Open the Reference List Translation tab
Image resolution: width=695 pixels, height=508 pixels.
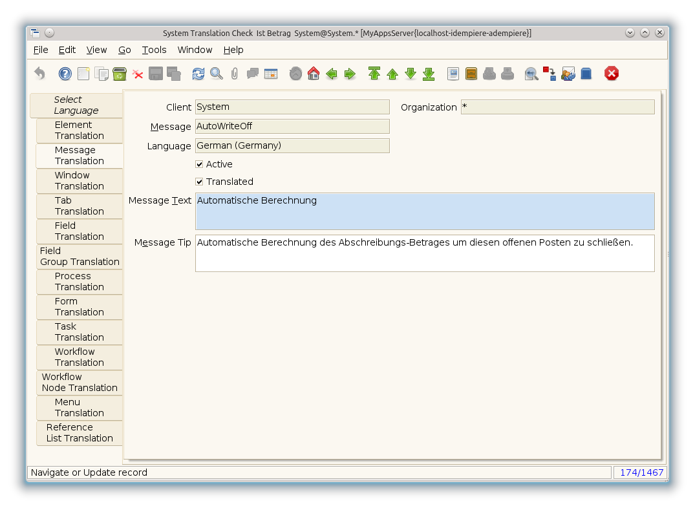(x=79, y=433)
